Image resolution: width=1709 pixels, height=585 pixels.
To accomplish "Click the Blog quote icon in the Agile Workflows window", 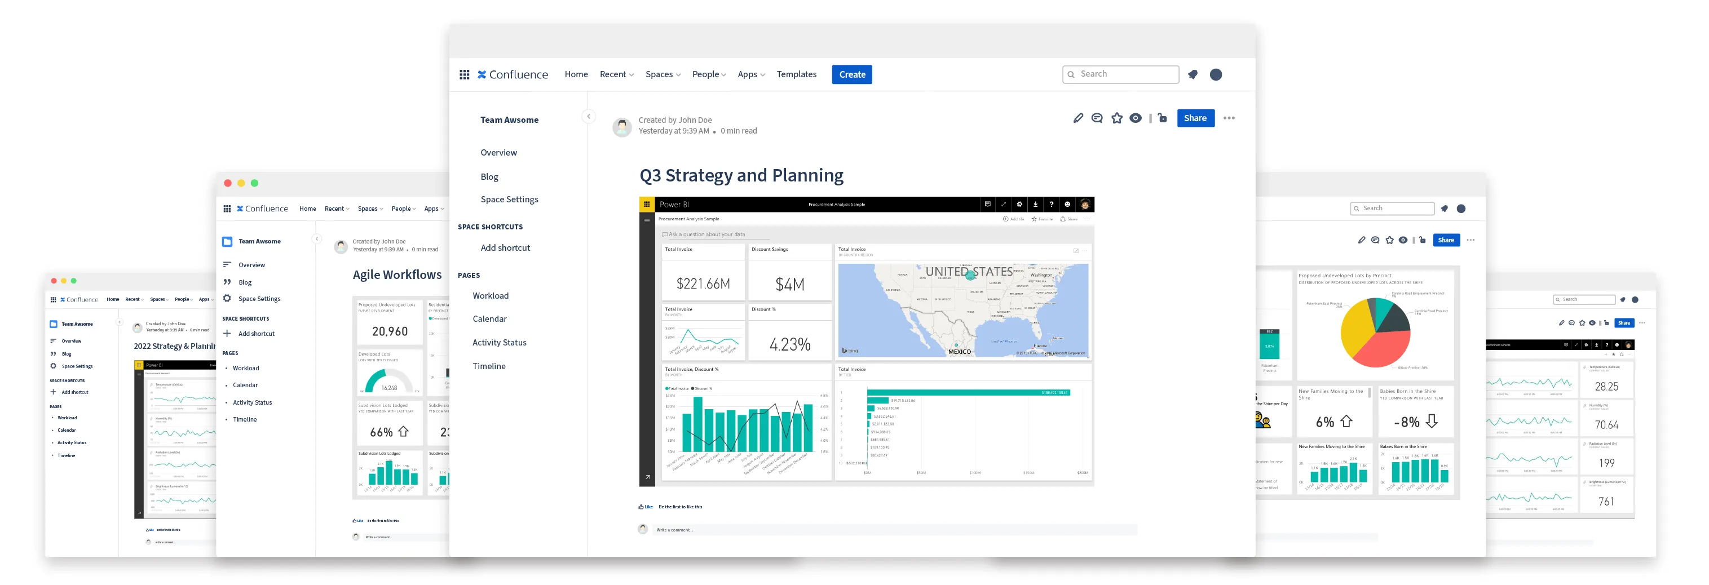I will 227,282.
